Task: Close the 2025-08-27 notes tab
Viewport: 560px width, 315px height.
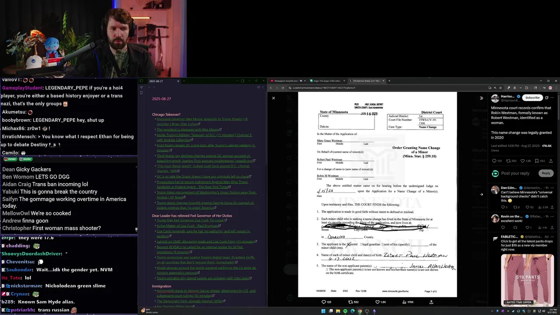Action: (x=178, y=81)
